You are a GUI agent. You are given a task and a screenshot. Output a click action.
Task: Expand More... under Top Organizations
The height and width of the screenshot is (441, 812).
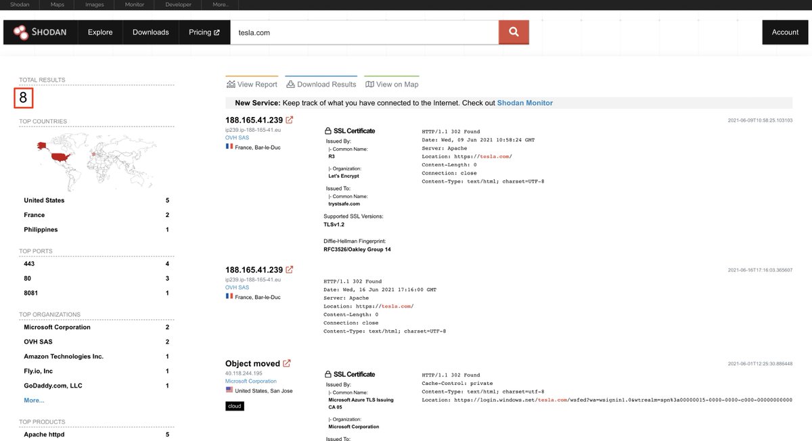coord(34,400)
